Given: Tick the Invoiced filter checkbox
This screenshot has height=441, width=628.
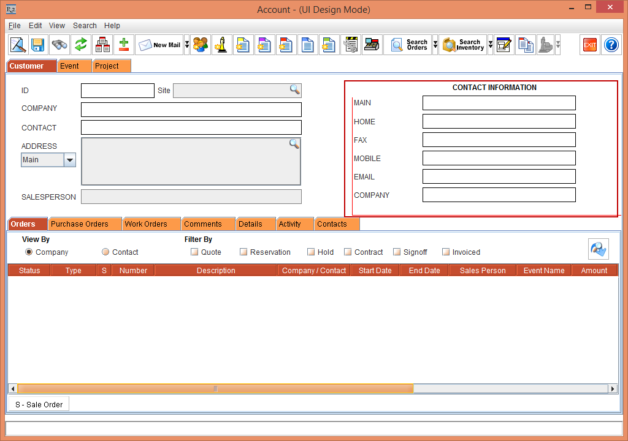Looking at the screenshot, I should pyautogui.click(x=446, y=252).
